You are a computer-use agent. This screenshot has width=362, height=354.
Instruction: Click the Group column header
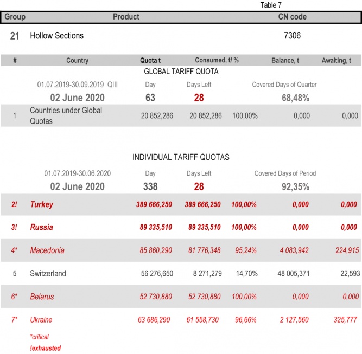pos(15,17)
